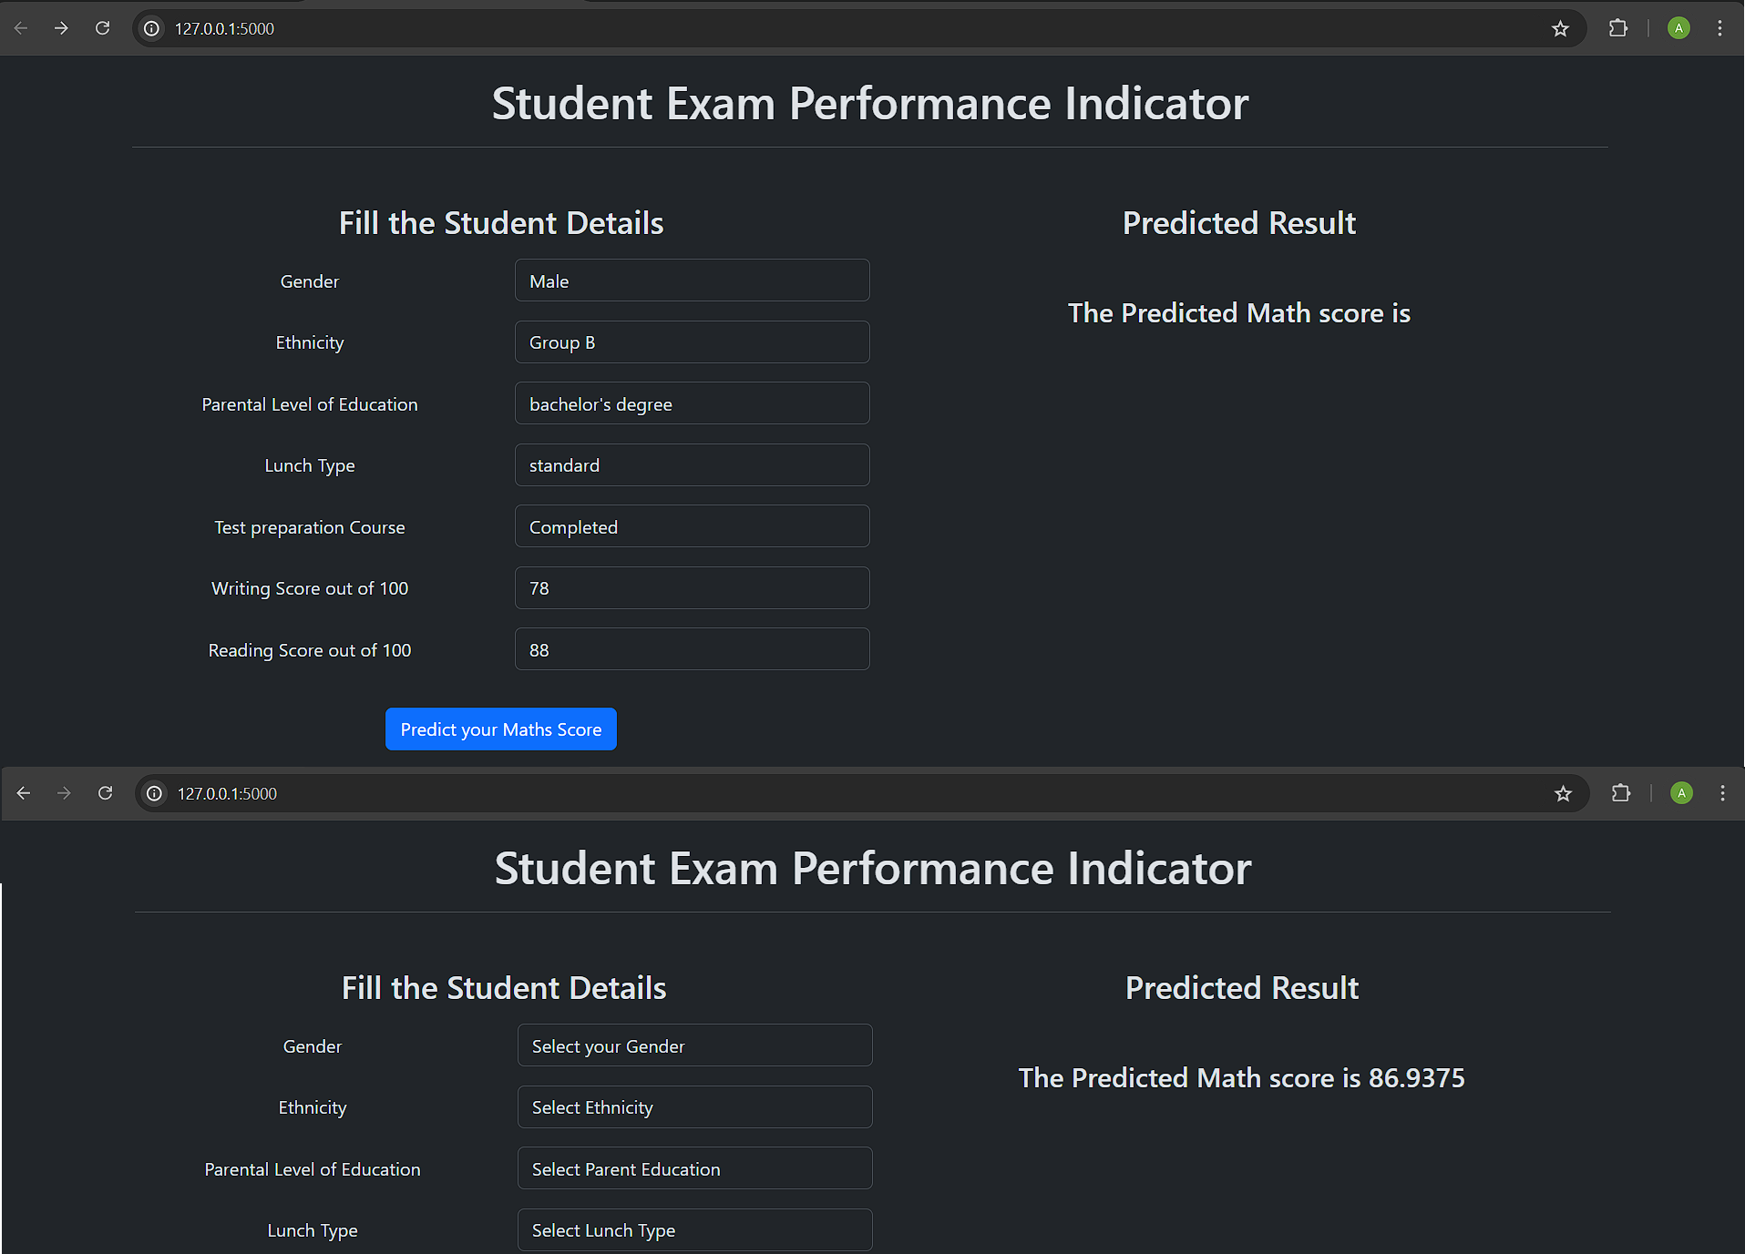Go back using the bottom browser's back arrow
This screenshot has width=1745, height=1254.
(x=24, y=793)
